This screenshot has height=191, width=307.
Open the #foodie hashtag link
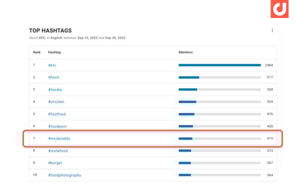point(55,90)
